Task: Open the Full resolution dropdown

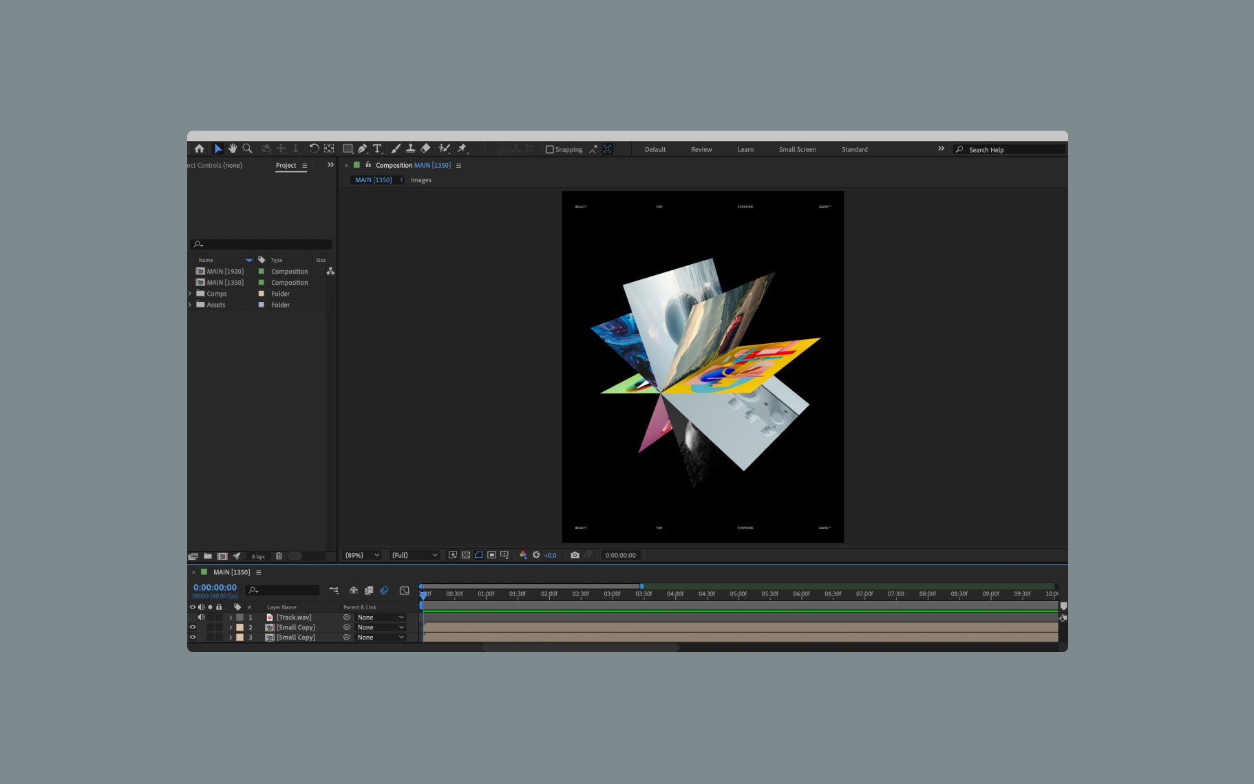Action: pyautogui.click(x=414, y=555)
